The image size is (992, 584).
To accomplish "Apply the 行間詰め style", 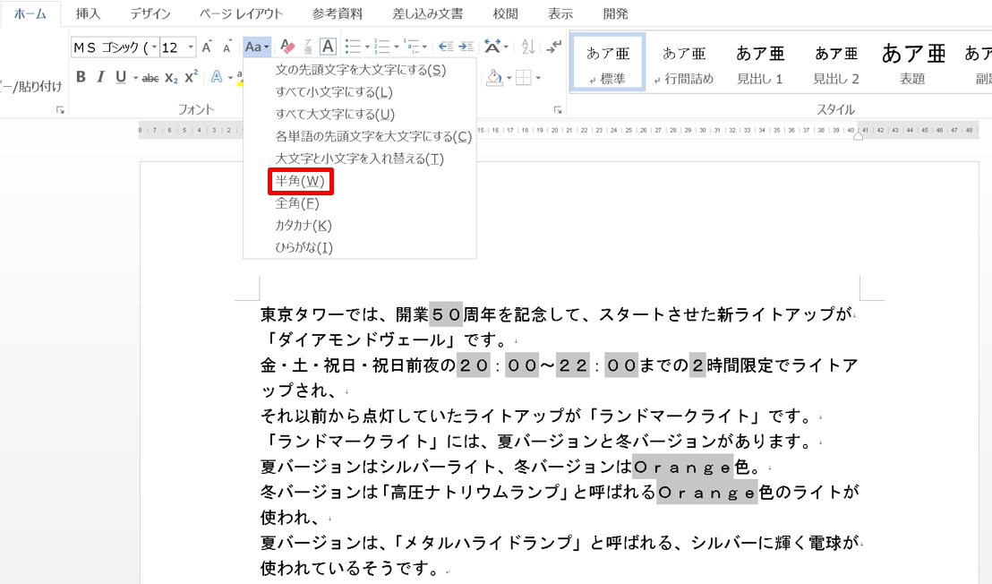I will tap(684, 64).
